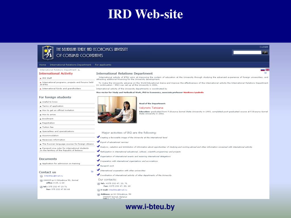Viewport: 291px width, 218px height.
Task: Click the phone icon beside Tel.: +375 232
Action: pos(98,184)
